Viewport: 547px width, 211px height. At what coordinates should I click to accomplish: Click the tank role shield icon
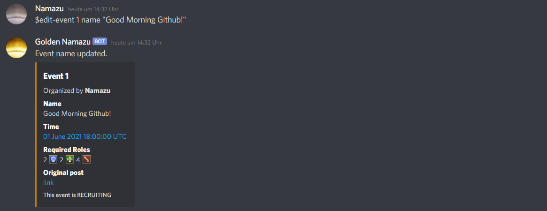coord(53,160)
